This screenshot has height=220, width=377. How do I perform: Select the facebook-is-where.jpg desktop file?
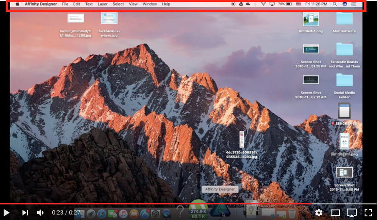pyautogui.click(x=109, y=25)
